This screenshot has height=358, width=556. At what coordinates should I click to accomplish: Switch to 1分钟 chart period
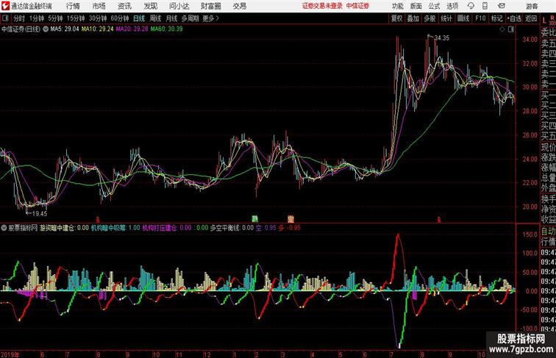point(37,18)
